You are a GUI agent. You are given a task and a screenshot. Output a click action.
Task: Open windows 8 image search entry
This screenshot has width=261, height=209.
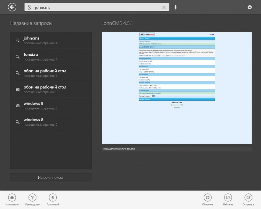pyautogui.click(x=51, y=106)
